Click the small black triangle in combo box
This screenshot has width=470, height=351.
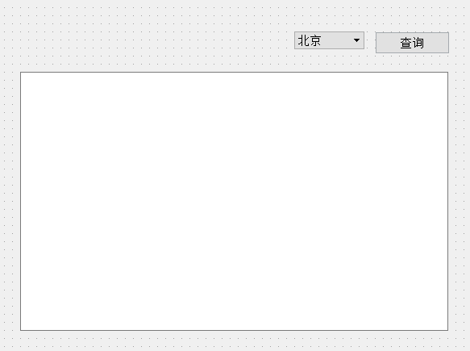(356, 40)
